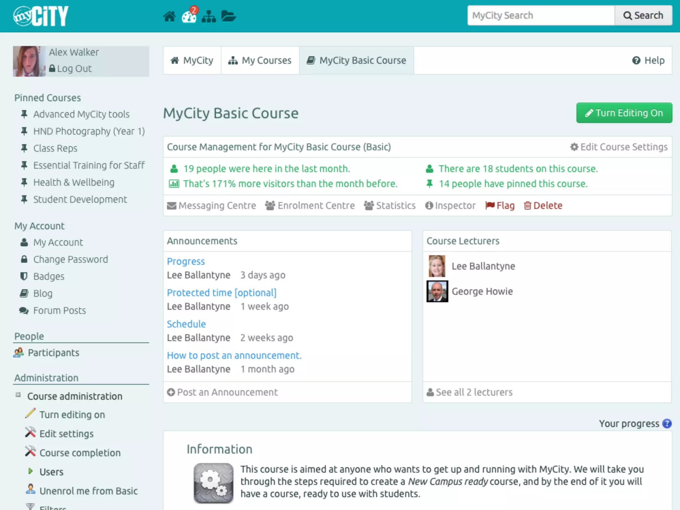Click the red Flag icon

tap(490, 206)
